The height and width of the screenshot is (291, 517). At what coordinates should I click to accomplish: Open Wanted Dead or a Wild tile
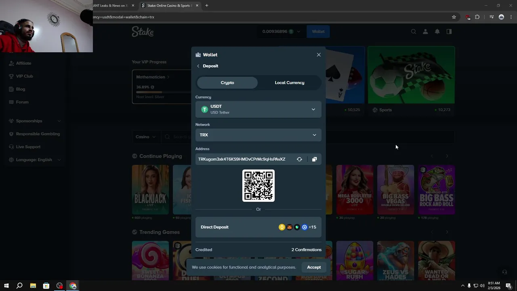point(437,261)
